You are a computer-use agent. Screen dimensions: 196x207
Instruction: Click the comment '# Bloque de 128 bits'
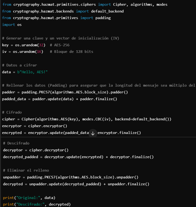click(x=71, y=52)
